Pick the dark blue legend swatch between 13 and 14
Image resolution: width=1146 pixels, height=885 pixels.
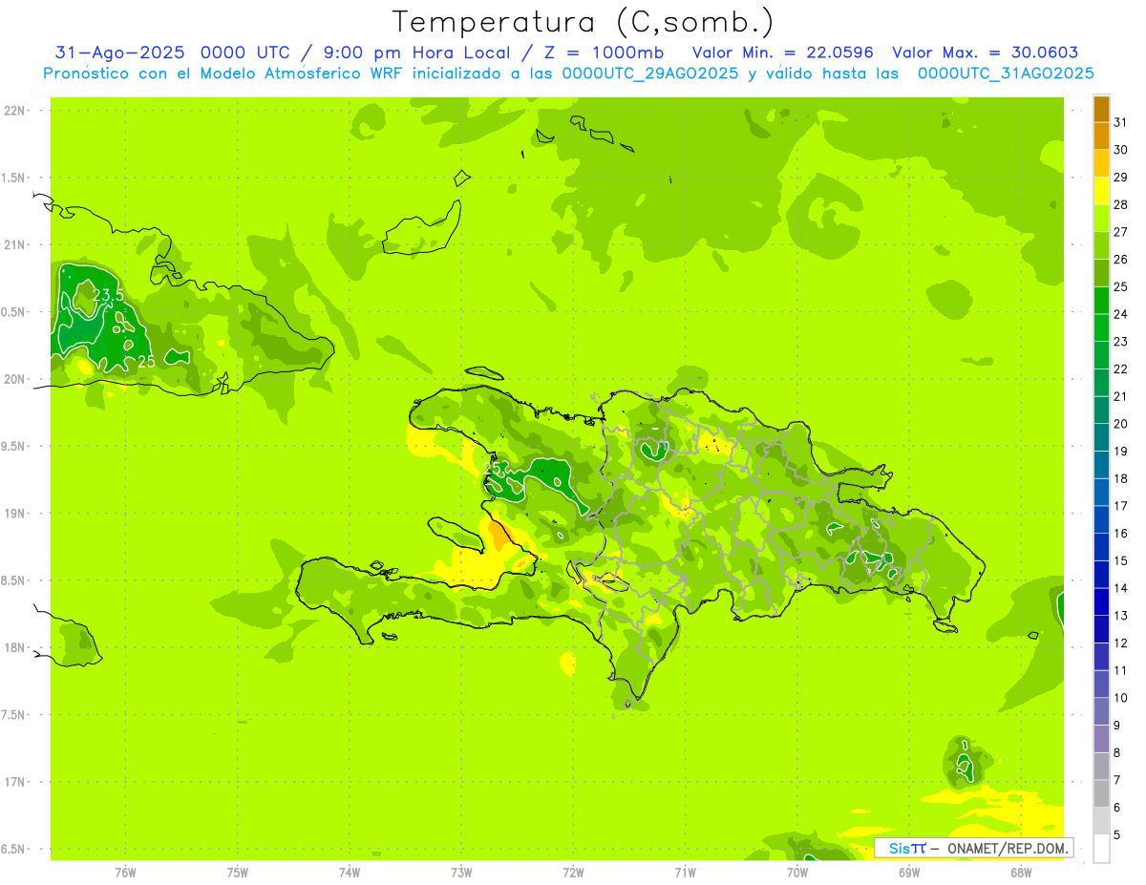1101,601
